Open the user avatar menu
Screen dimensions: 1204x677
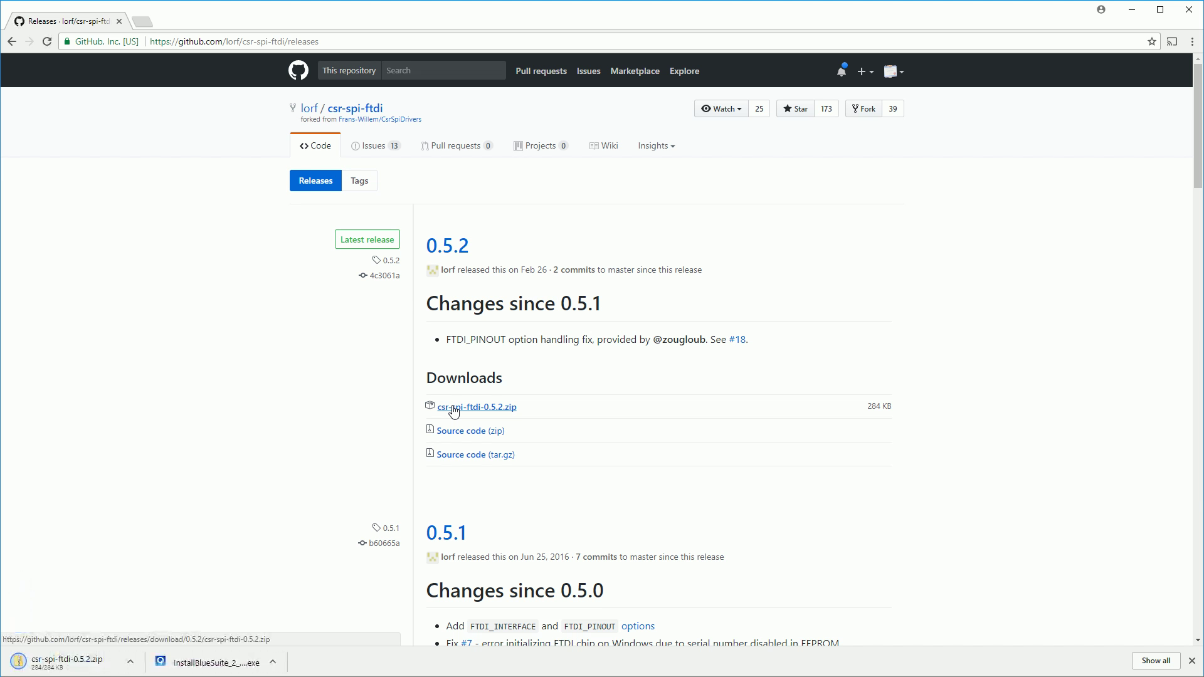pyautogui.click(x=894, y=71)
